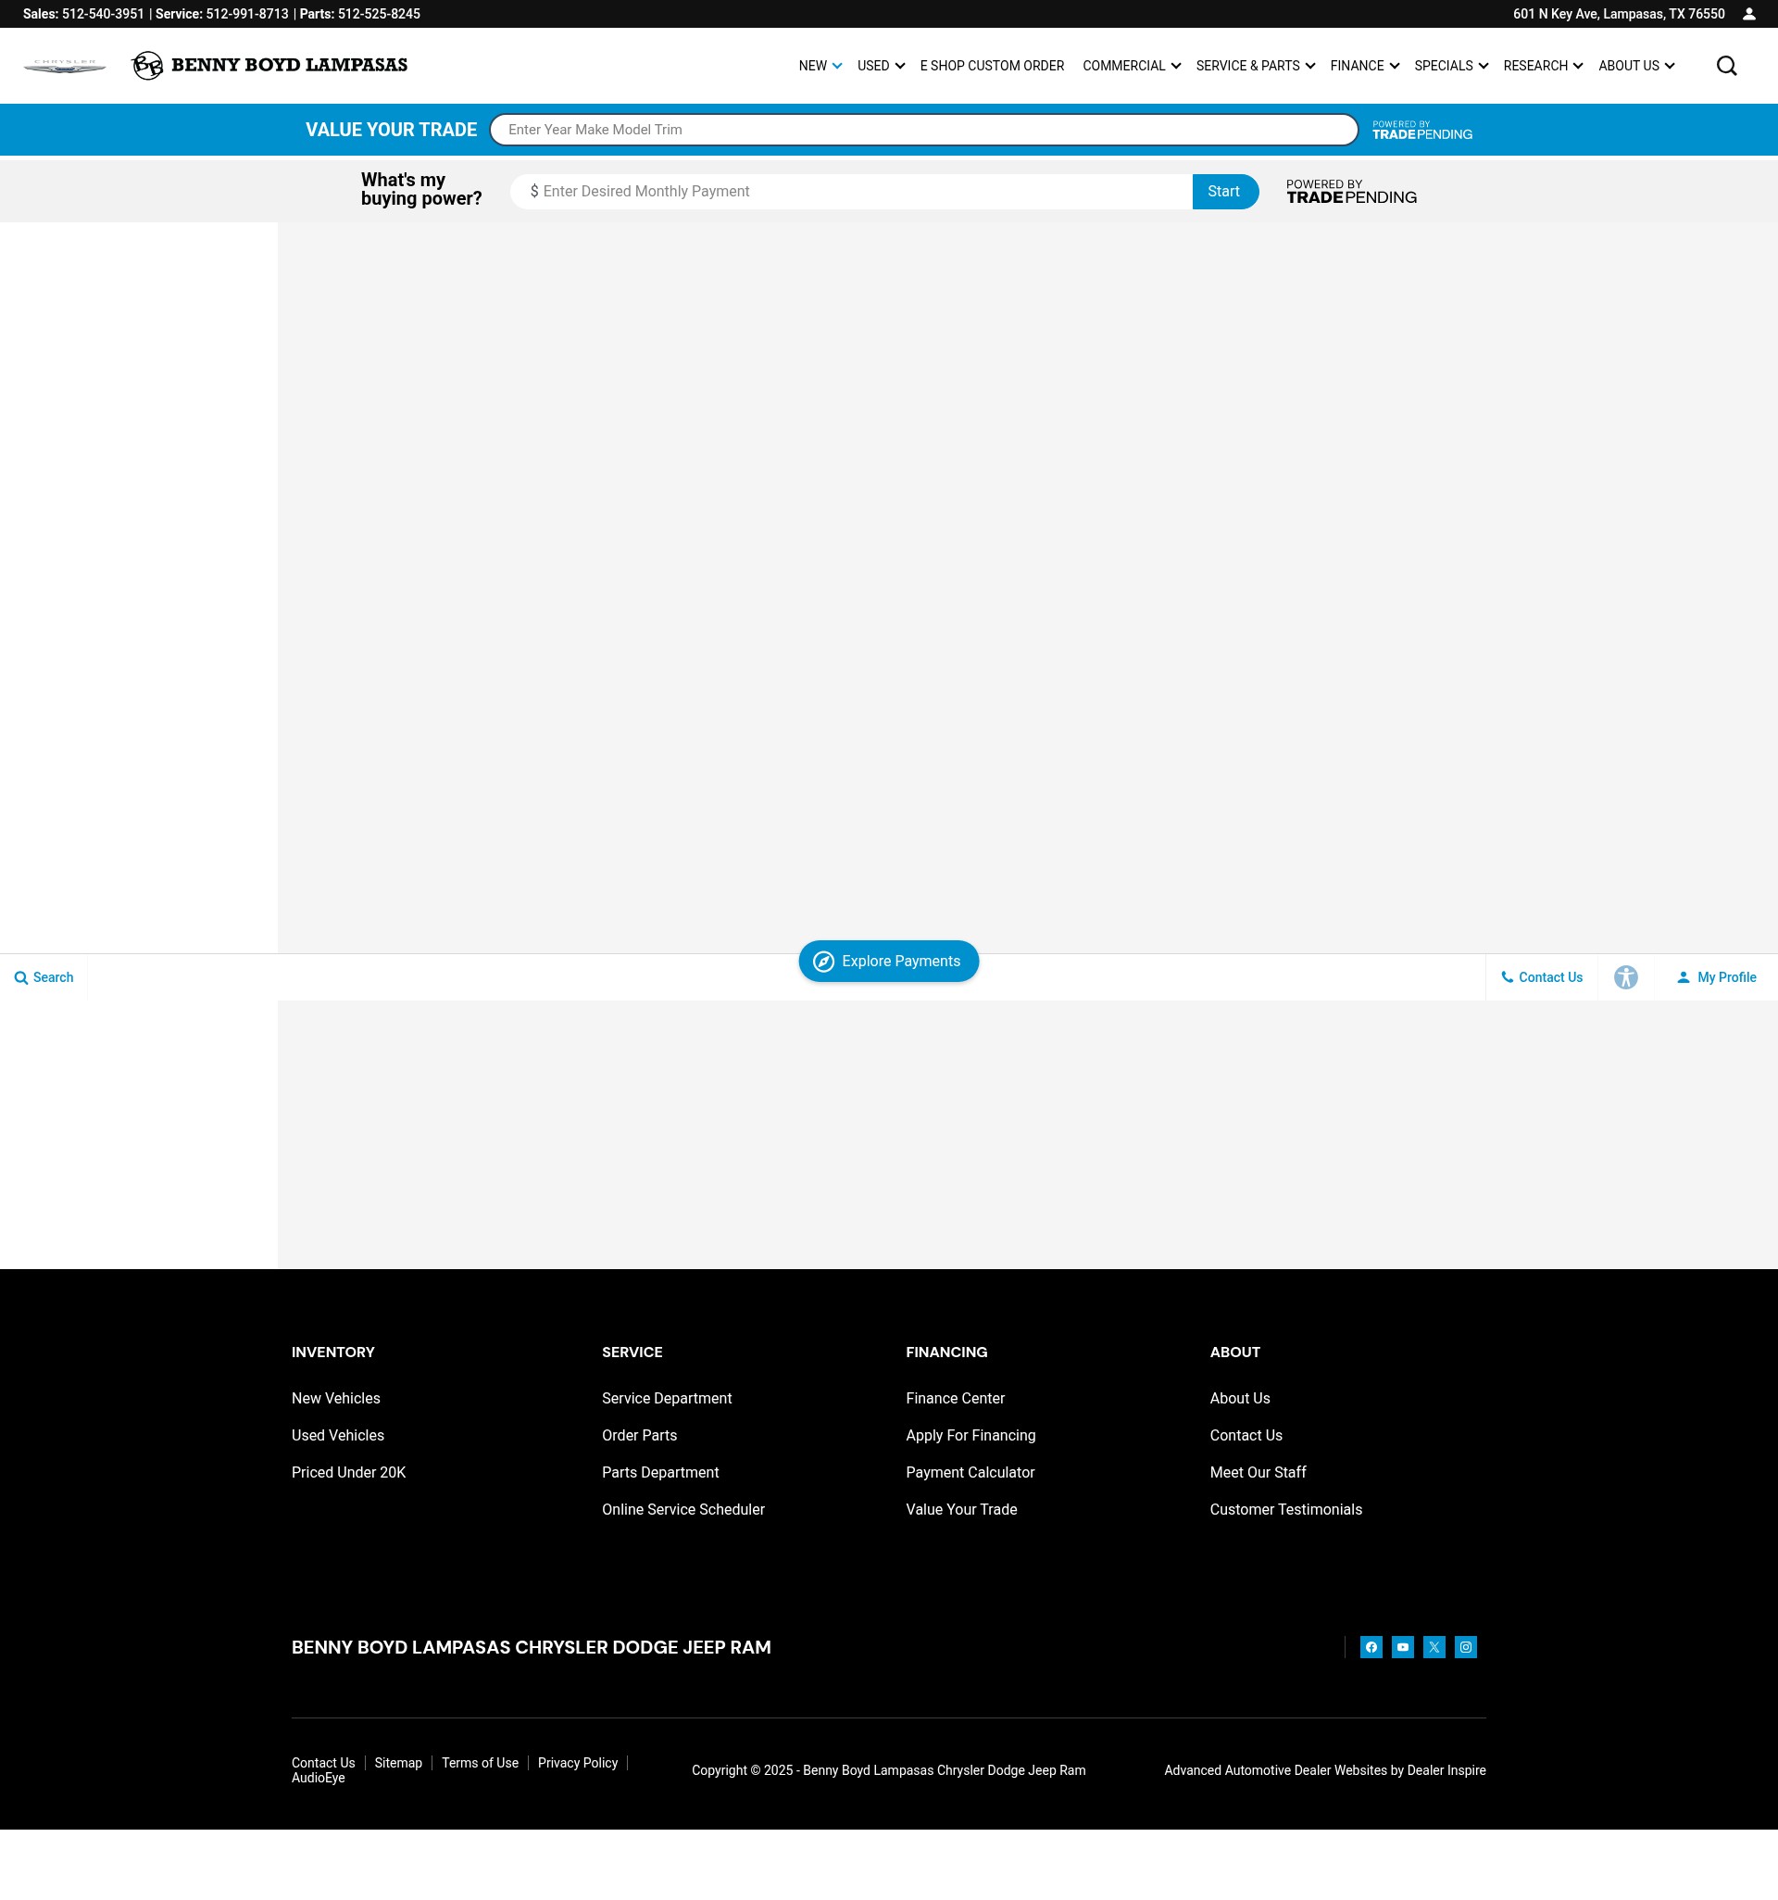Click the TradePending logo beside Start button
Viewport: 1778px width, 1900px height.
pyautogui.click(x=1351, y=192)
